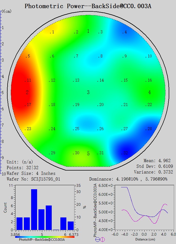Viewport: 176px width, 244px height.
Task: Click the Mean 4.962 statistic
Action: 158,161
